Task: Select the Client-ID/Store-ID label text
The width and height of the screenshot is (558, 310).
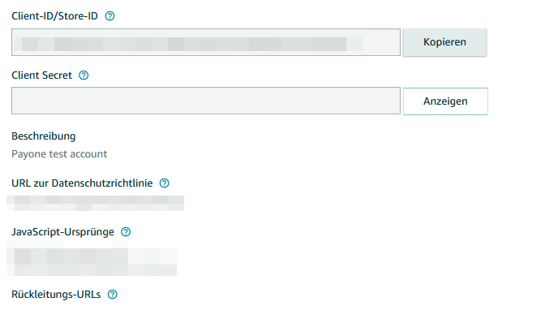Action: tap(54, 16)
